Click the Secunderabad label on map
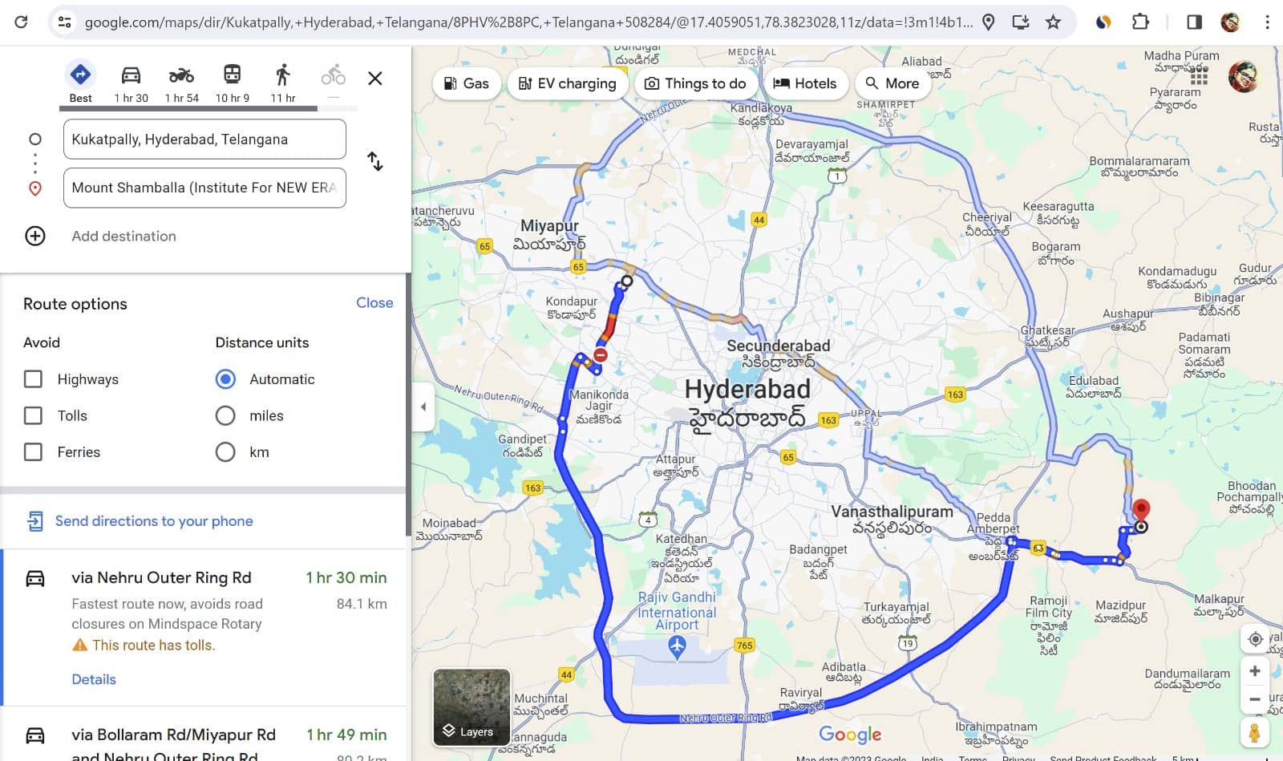Viewport: 1283px width, 761px height. (x=778, y=346)
